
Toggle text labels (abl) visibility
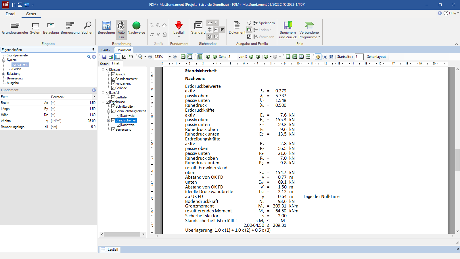216,30
